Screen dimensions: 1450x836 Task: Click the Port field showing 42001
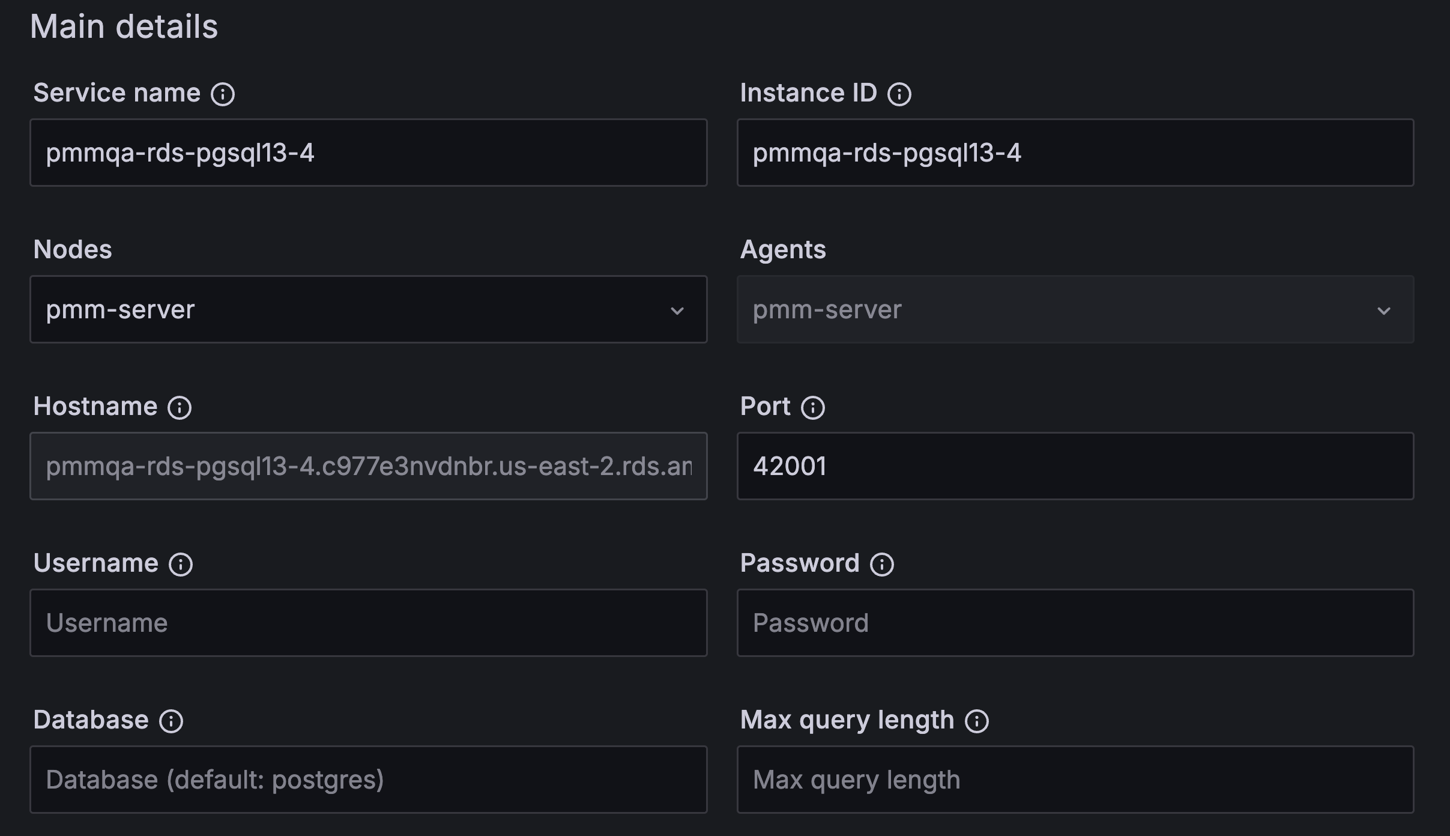coord(1075,466)
